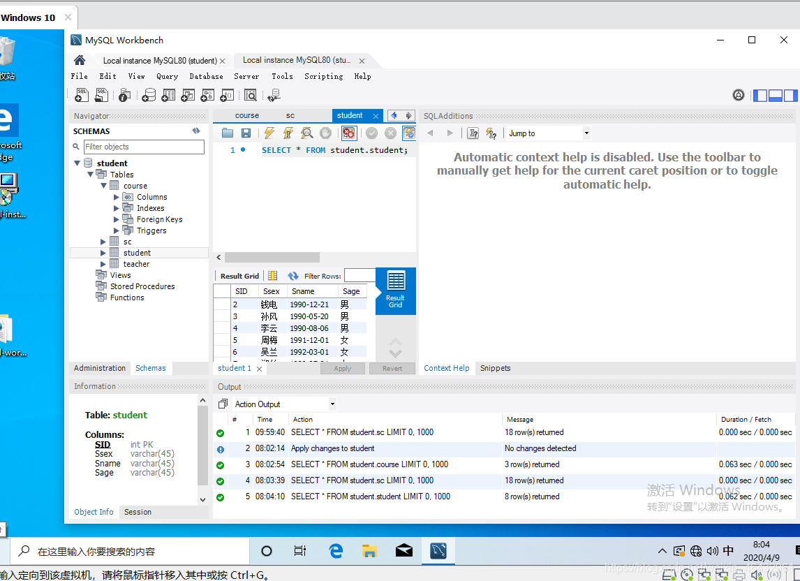Get context help at caret position

[x=473, y=133]
